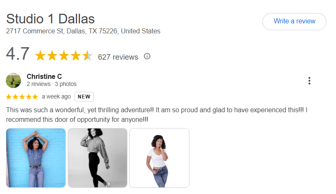Click the 627 reviews count
Screen dimensions: 336x194
[118, 57]
